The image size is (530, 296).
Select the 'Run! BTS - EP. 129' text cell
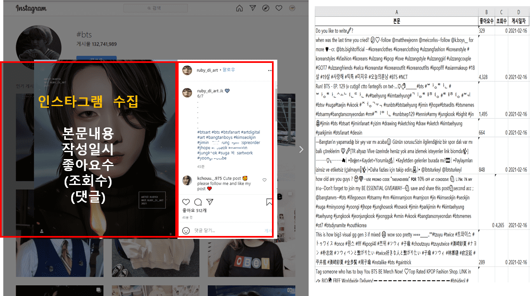pyautogui.click(x=397, y=100)
